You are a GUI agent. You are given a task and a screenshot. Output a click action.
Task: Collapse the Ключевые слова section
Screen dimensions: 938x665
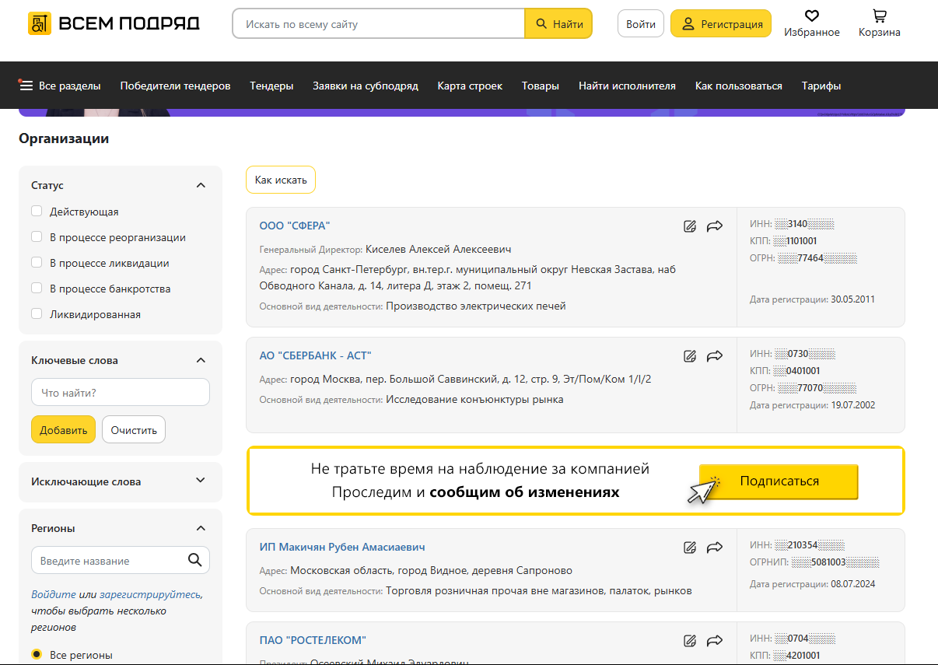201,360
